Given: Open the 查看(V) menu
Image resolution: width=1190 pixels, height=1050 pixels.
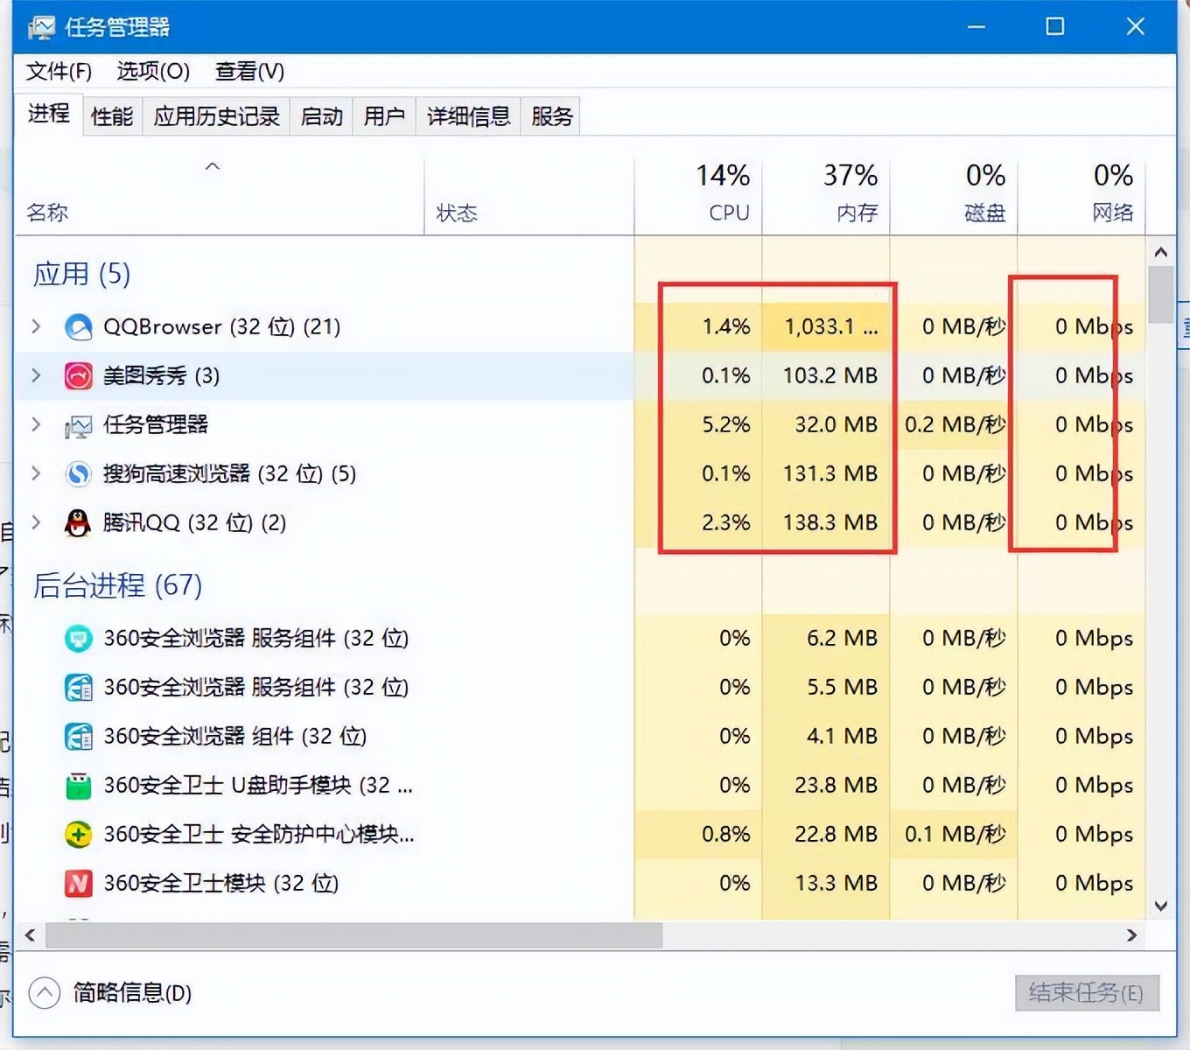Looking at the screenshot, I should coord(250,72).
